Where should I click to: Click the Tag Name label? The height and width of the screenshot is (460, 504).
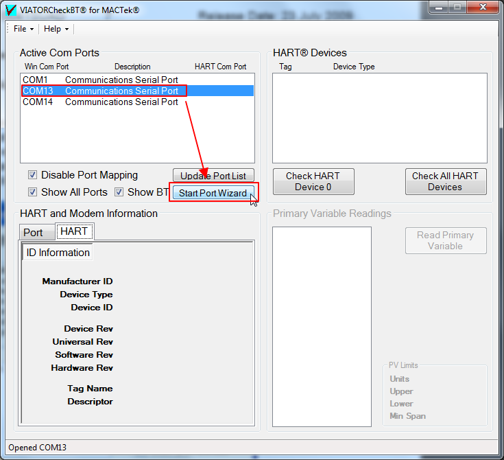tap(90, 389)
